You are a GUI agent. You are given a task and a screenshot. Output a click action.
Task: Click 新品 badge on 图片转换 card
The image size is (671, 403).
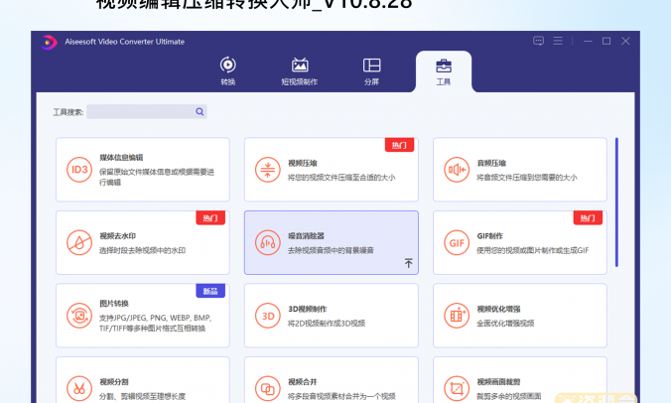[210, 291]
